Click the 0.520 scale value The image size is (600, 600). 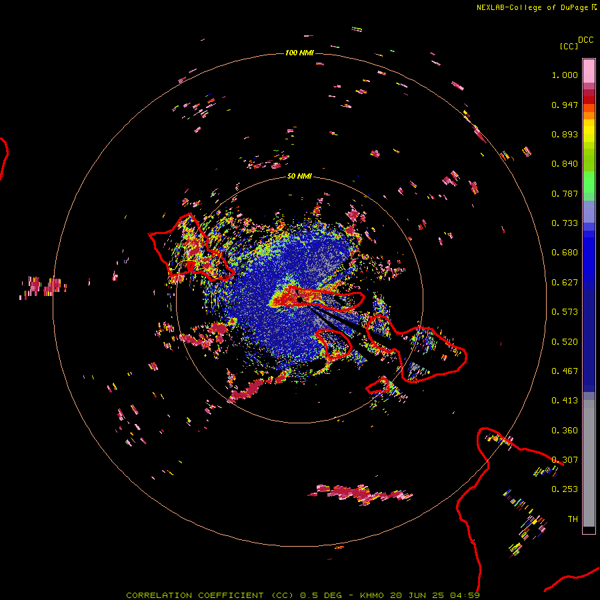point(565,342)
